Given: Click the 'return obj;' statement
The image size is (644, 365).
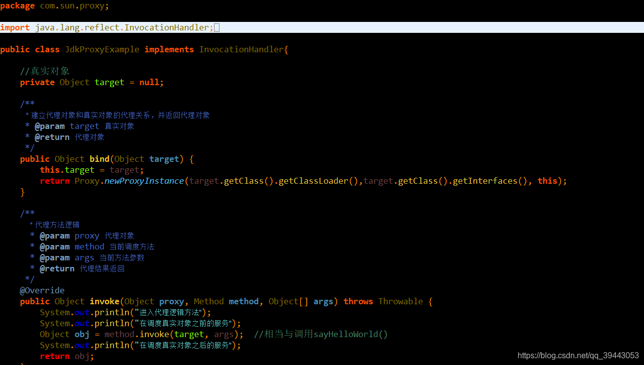Looking at the screenshot, I should [x=67, y=356].
